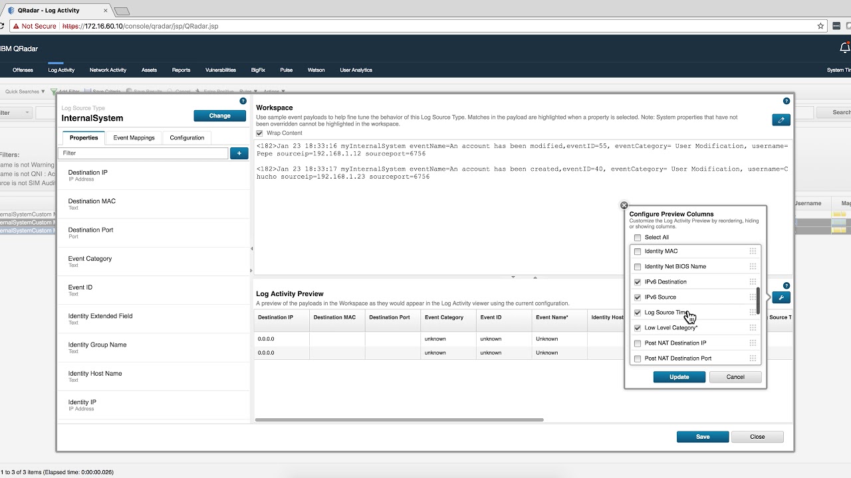Grab the drag handle for Log Source Time
851x478 pixels.
click(753, 313)
